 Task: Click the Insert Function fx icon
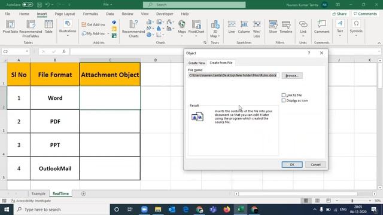[64, 51]
